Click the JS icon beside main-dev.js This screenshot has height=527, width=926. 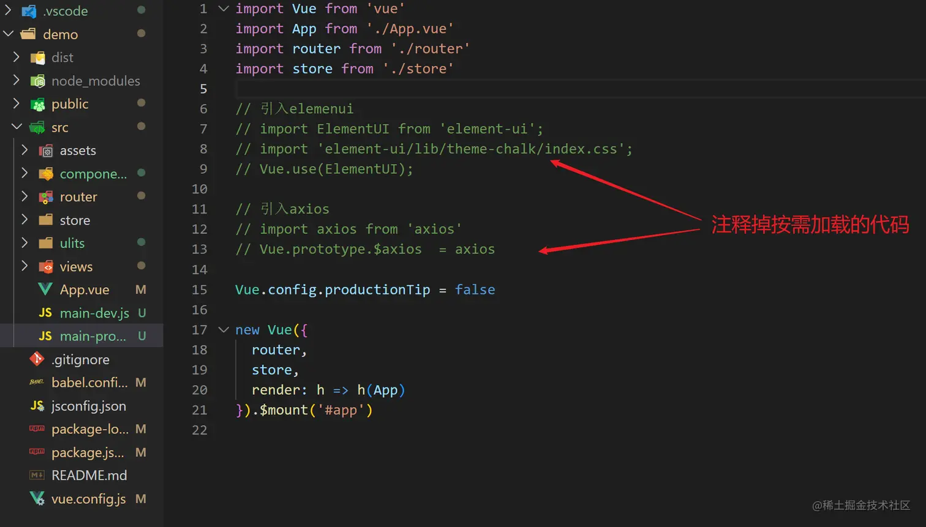point(45,313)
